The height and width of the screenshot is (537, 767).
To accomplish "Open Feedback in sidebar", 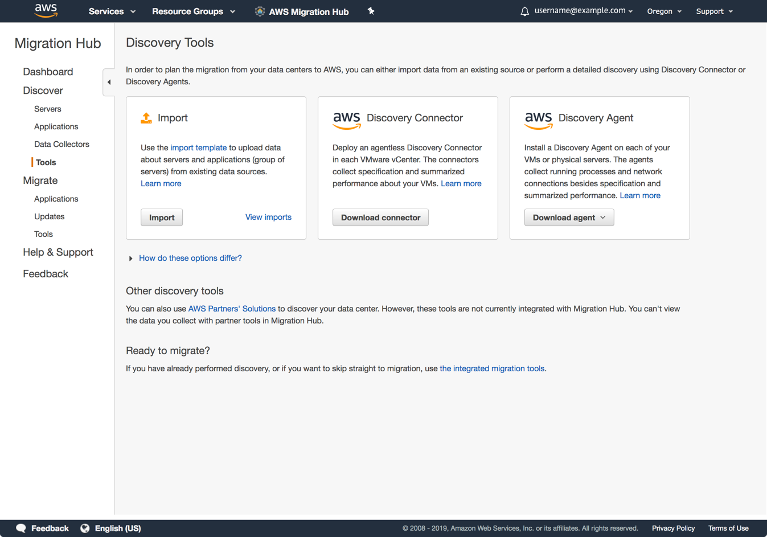I will (x=46, y=274).
